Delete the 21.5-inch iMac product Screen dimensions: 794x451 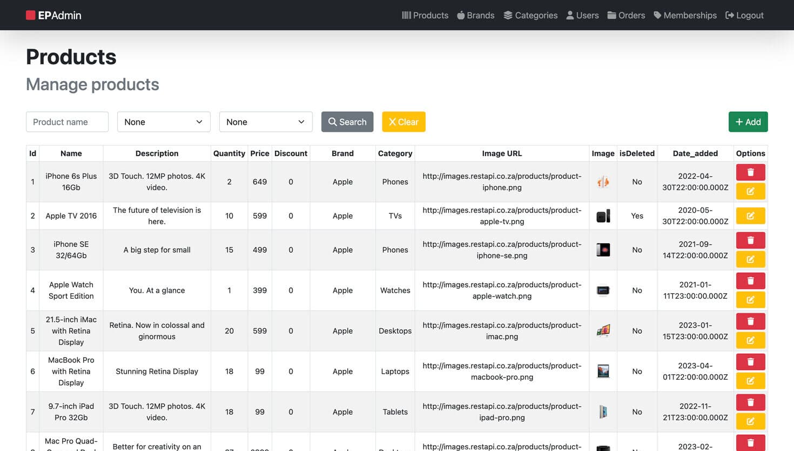tap(750, 321)
